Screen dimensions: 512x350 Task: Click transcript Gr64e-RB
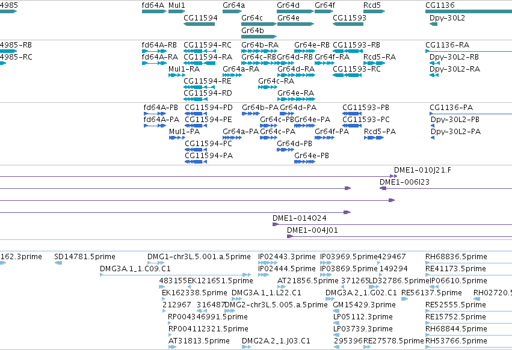tap(304, 51)
